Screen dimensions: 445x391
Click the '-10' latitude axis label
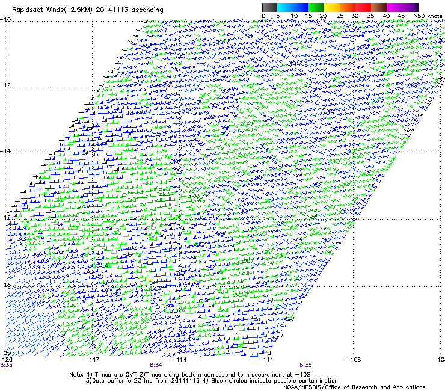(5, 20)
